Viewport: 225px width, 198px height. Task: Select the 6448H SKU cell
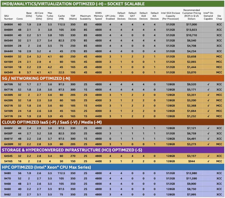click(x=8, y=57)
